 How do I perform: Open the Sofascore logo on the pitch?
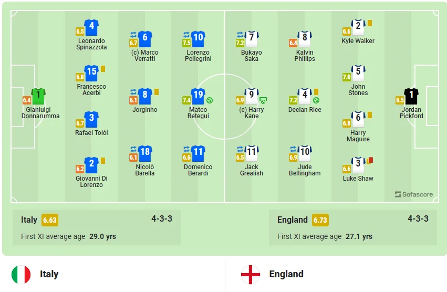tap(414, 194)
